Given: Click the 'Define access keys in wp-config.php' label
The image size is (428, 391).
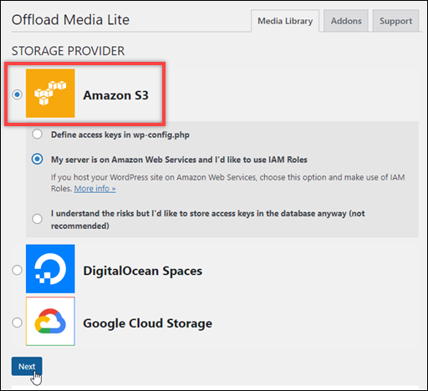Looking at the screenshot, I should (x=120, y=135).
